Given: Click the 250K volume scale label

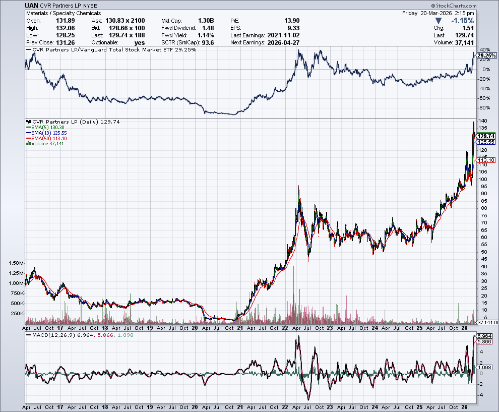Looking at the screenshot, I should (x=17, y=313).
